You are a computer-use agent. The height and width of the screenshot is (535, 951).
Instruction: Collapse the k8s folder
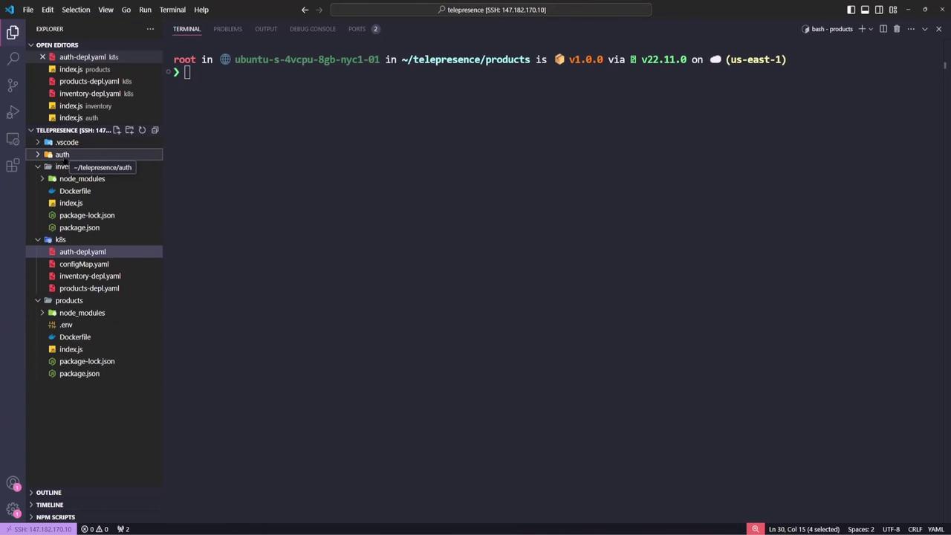tap(38, 239)
